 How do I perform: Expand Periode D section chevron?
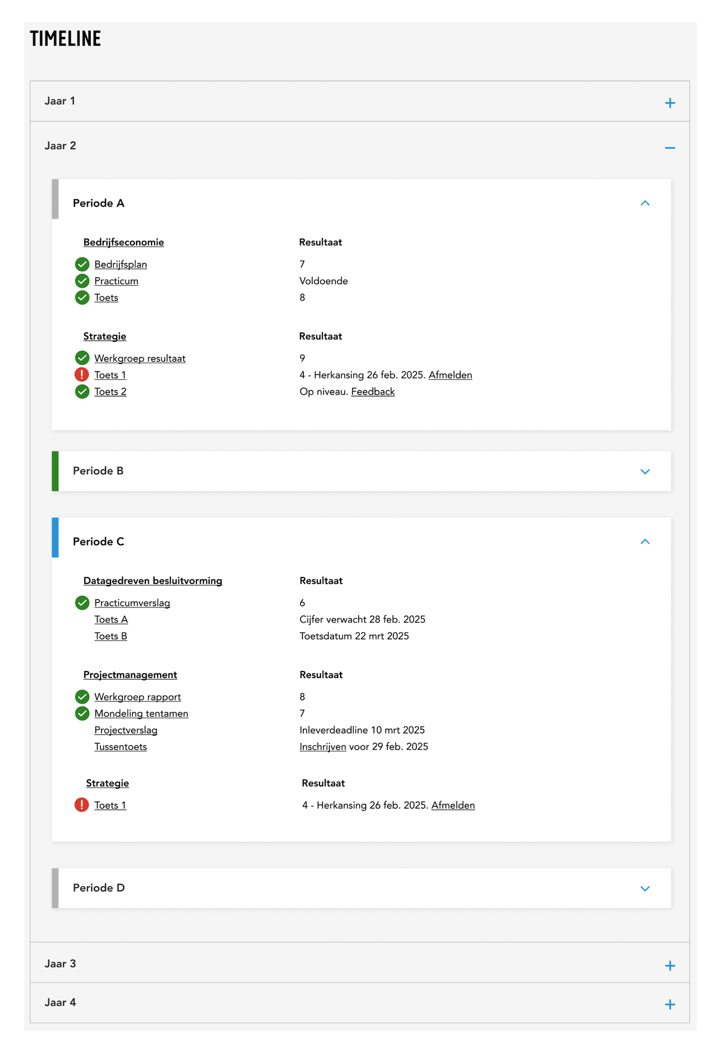pos(645,888)
